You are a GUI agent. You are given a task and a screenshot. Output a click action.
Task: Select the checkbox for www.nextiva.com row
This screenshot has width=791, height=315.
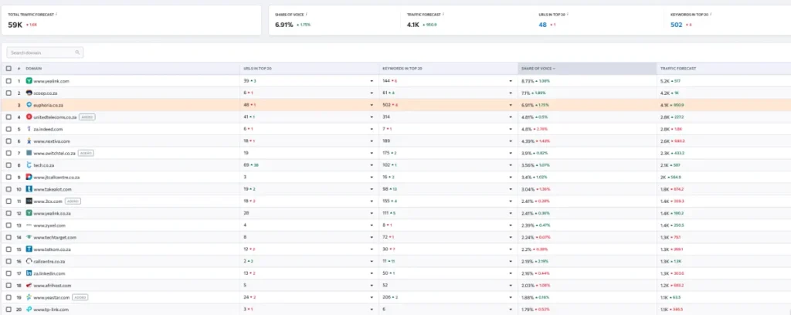[8, 141]
